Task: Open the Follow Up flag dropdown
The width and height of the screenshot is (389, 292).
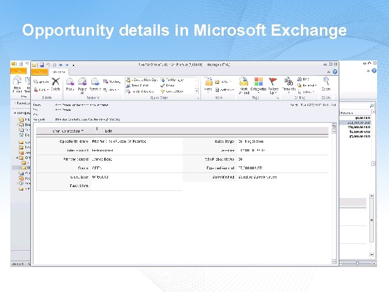Action: click(x=273, y=85)
